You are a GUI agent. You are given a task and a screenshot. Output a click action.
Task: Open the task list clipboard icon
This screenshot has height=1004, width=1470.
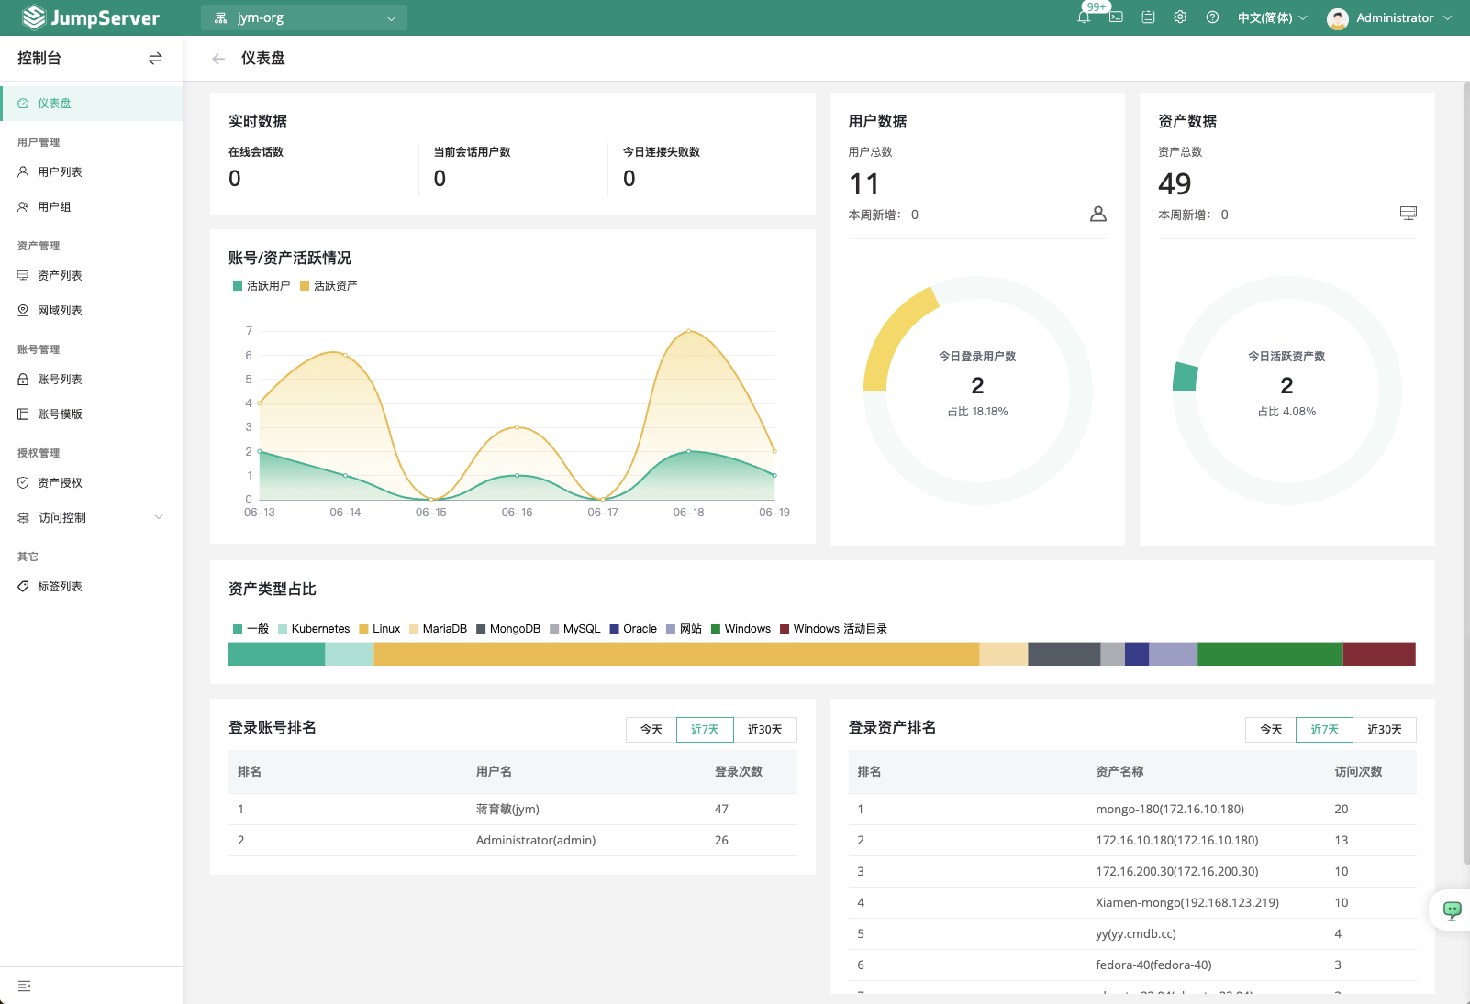point(1147,17)
